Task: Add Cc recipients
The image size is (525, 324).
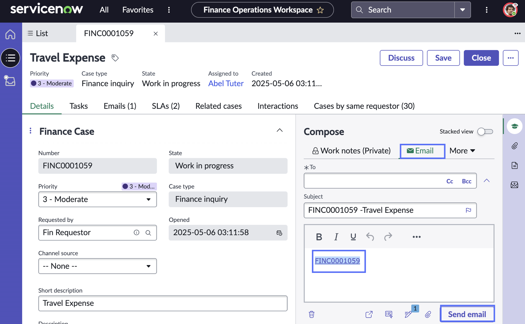Action: tap(450, 181)
